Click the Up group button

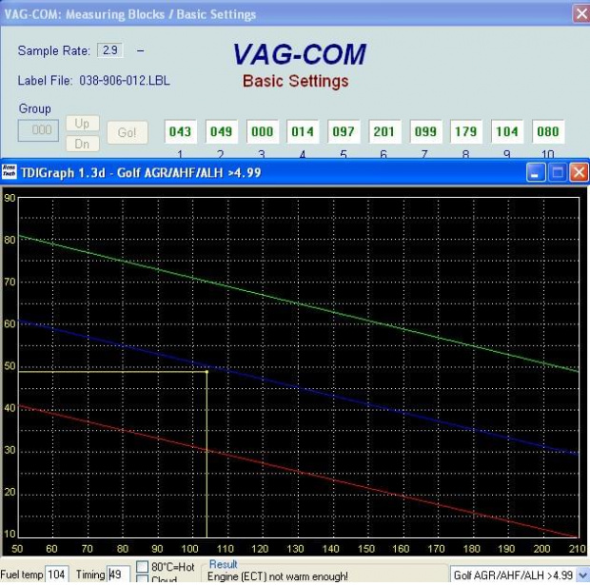pos(83,124)
